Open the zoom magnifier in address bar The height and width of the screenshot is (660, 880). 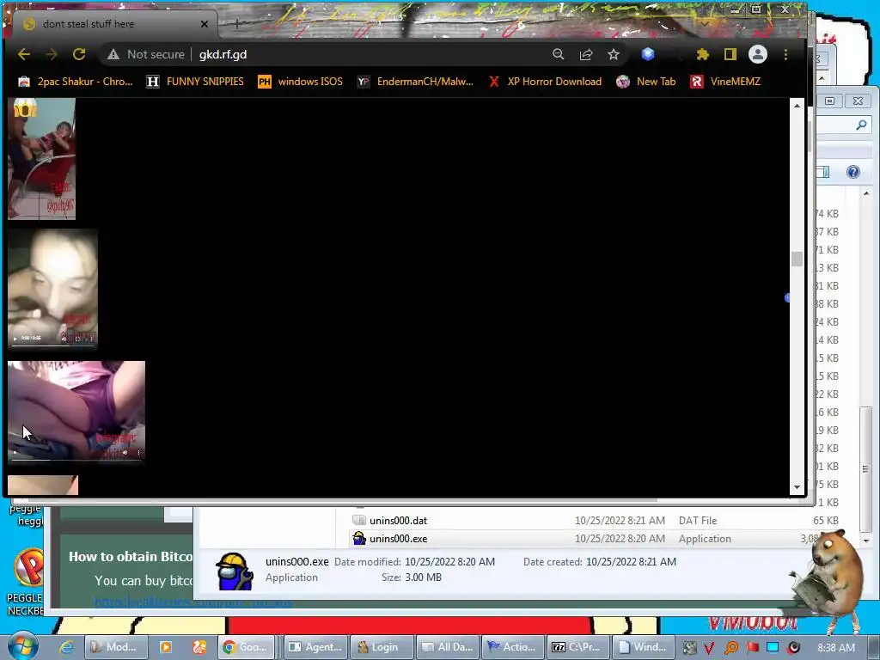[558, 54]
